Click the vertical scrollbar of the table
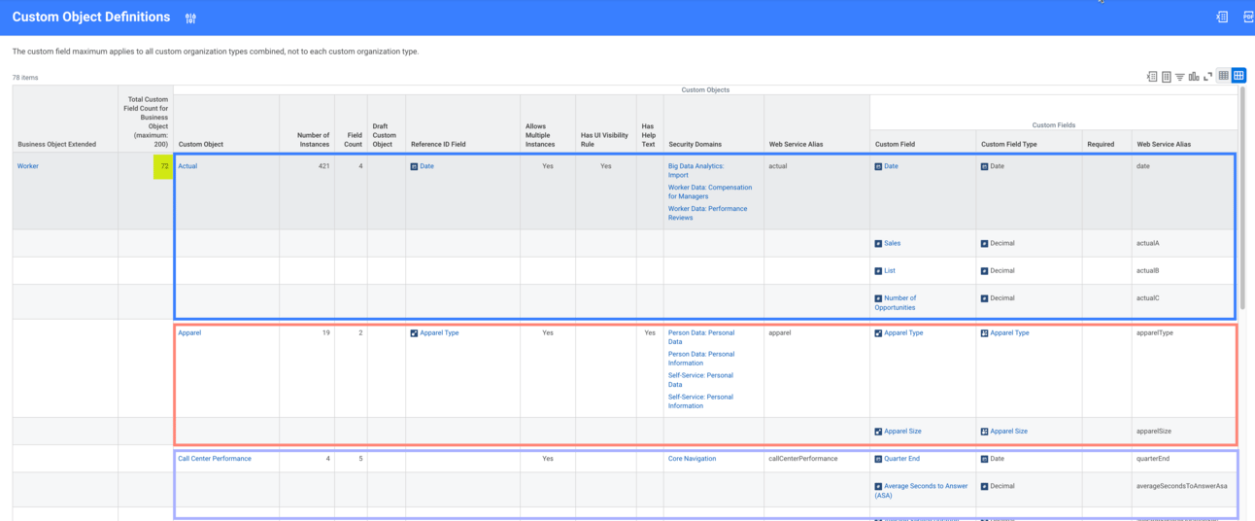Screen dimensions: 1255x521 pos(1241,194)
